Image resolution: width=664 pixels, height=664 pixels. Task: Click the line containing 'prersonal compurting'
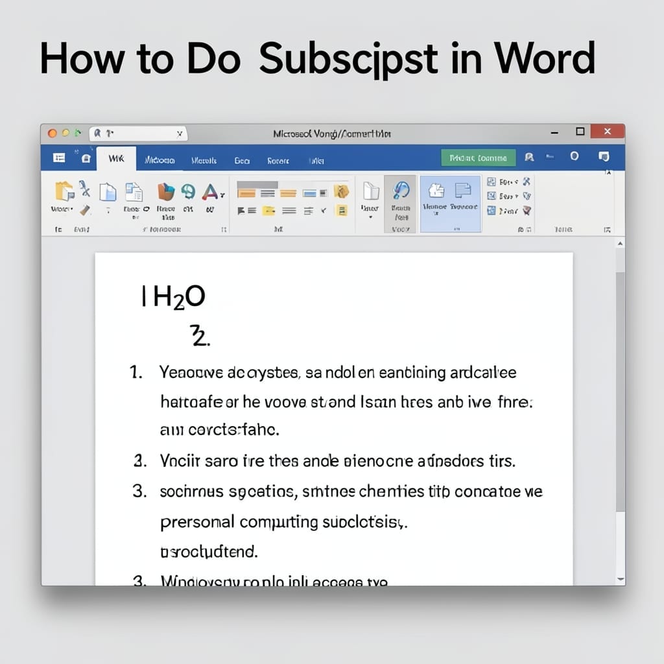click(x=284, y=522)
